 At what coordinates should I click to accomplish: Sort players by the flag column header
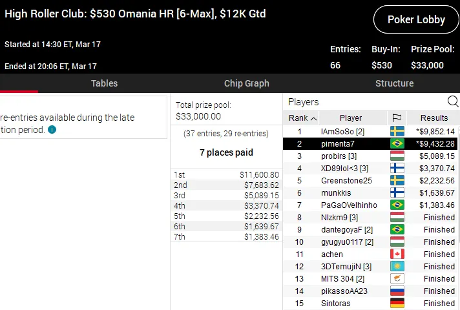tap(397, 118)
